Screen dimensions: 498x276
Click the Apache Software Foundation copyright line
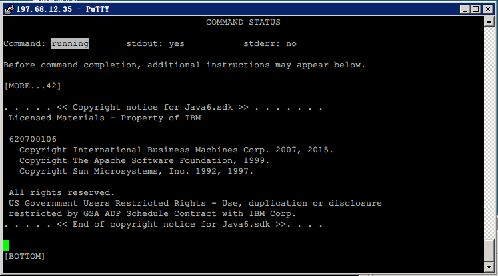145,160
